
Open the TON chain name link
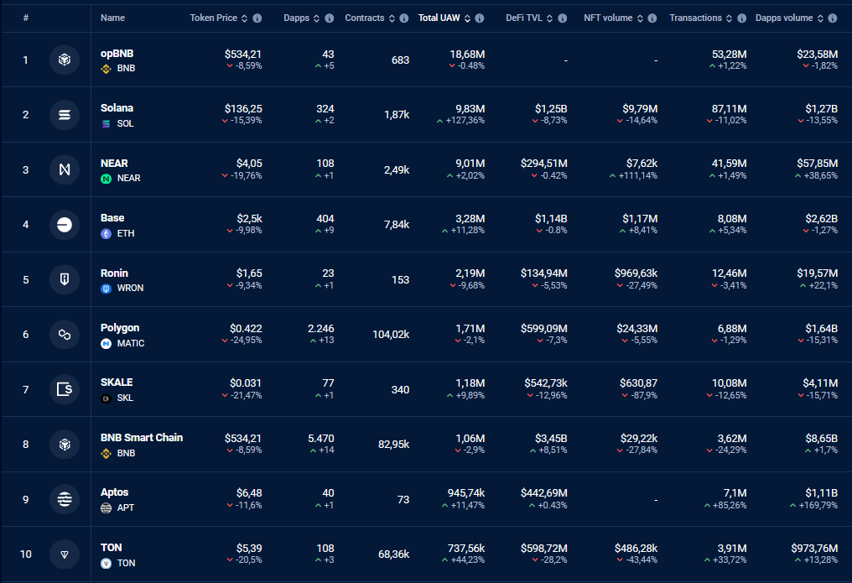(x=111, y=548)
